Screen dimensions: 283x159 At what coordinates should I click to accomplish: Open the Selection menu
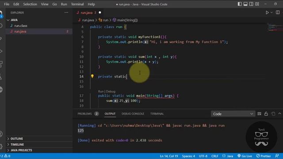coord(30,4)
